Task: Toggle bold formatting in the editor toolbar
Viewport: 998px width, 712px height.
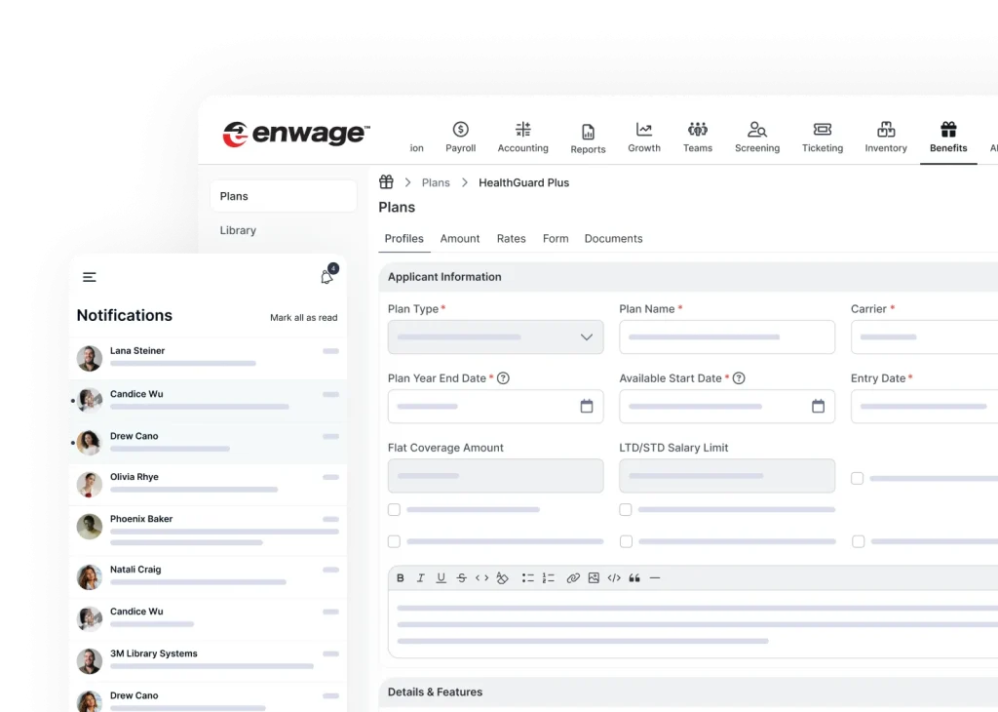Action: (x=400, y=578)
